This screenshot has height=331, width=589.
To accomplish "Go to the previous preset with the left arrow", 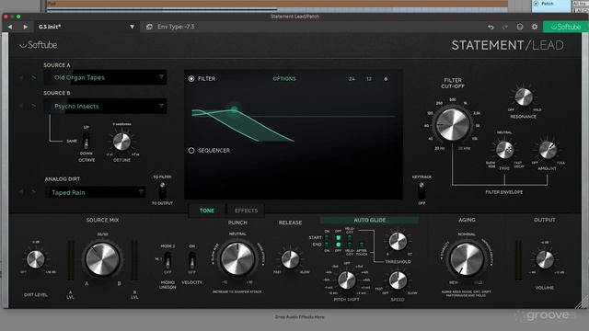I will (10, 27).
